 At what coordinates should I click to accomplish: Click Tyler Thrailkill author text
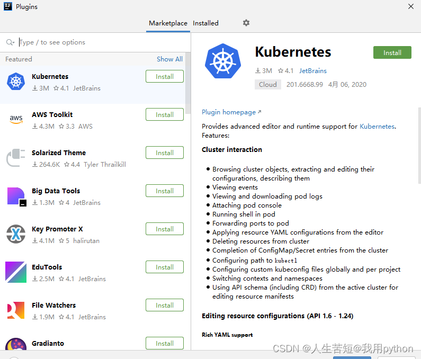(x=105, y=164)
